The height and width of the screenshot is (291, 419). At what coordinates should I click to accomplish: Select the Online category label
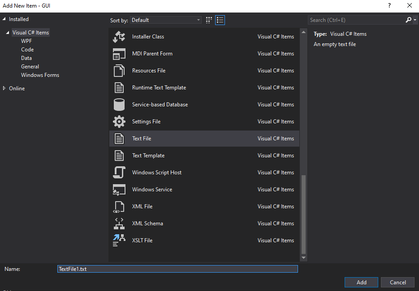pyautogui.click(x=17, y=89)
